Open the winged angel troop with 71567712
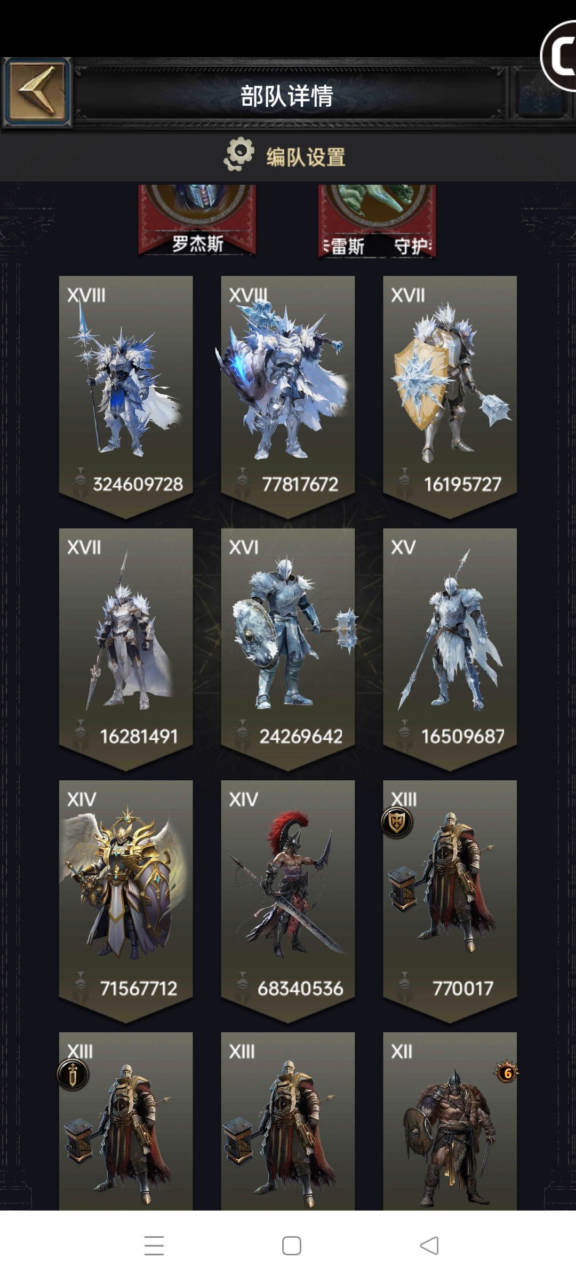Screen dimensions: 576x1281 tap(126, 901)
